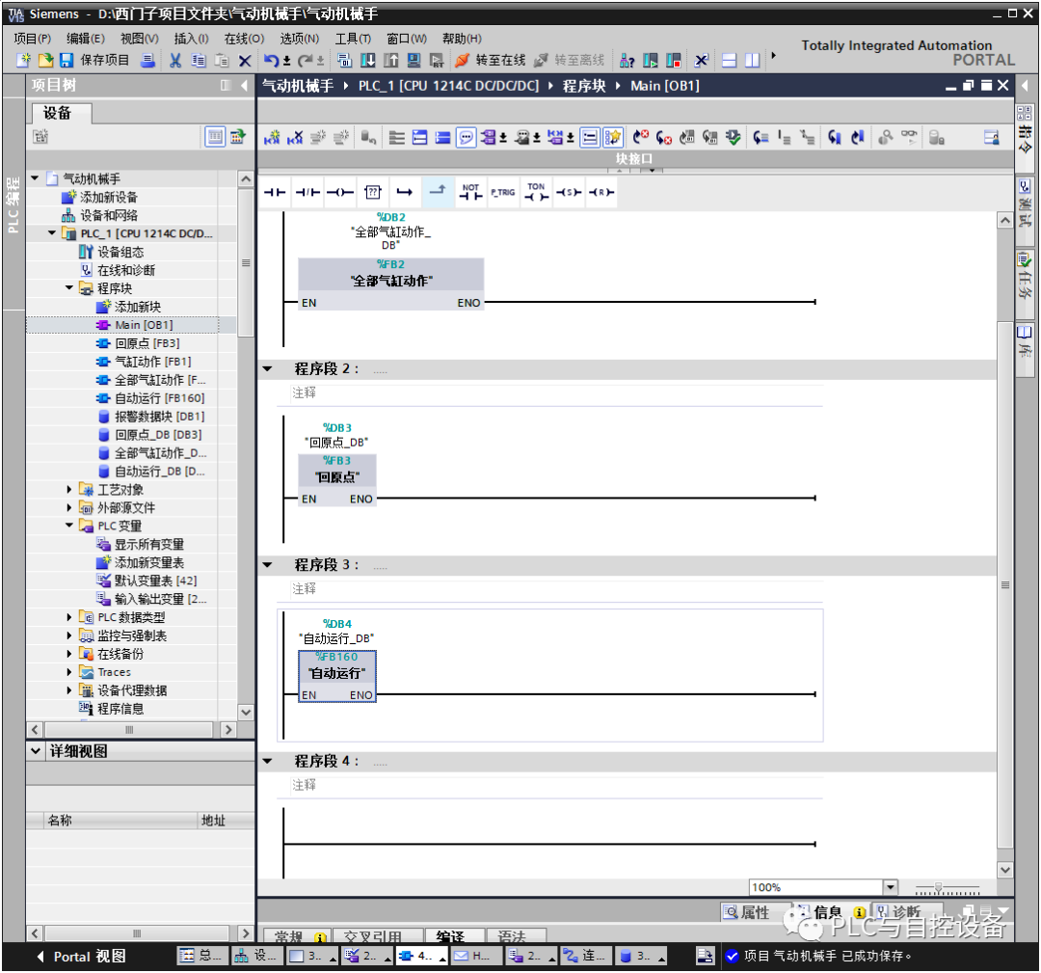Collapse the PLC_1 device node
The width and height of the screenshot is (1041, 973).
click(52, 233)
